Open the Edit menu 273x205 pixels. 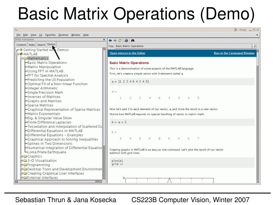click(25, 35)
